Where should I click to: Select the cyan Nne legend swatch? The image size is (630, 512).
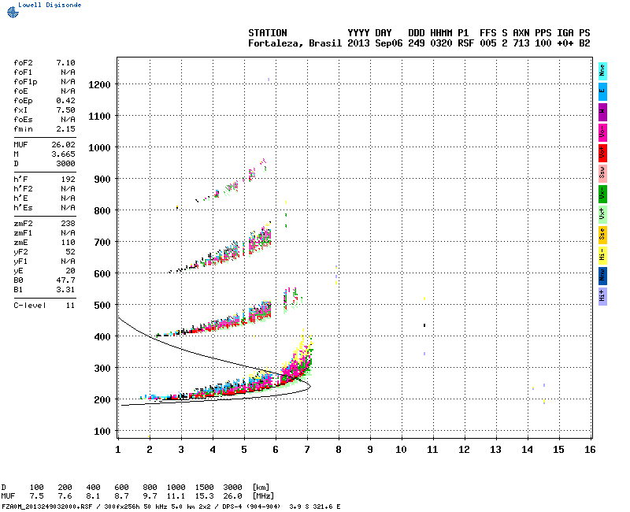pyautogui.click(x=602, y=72)
